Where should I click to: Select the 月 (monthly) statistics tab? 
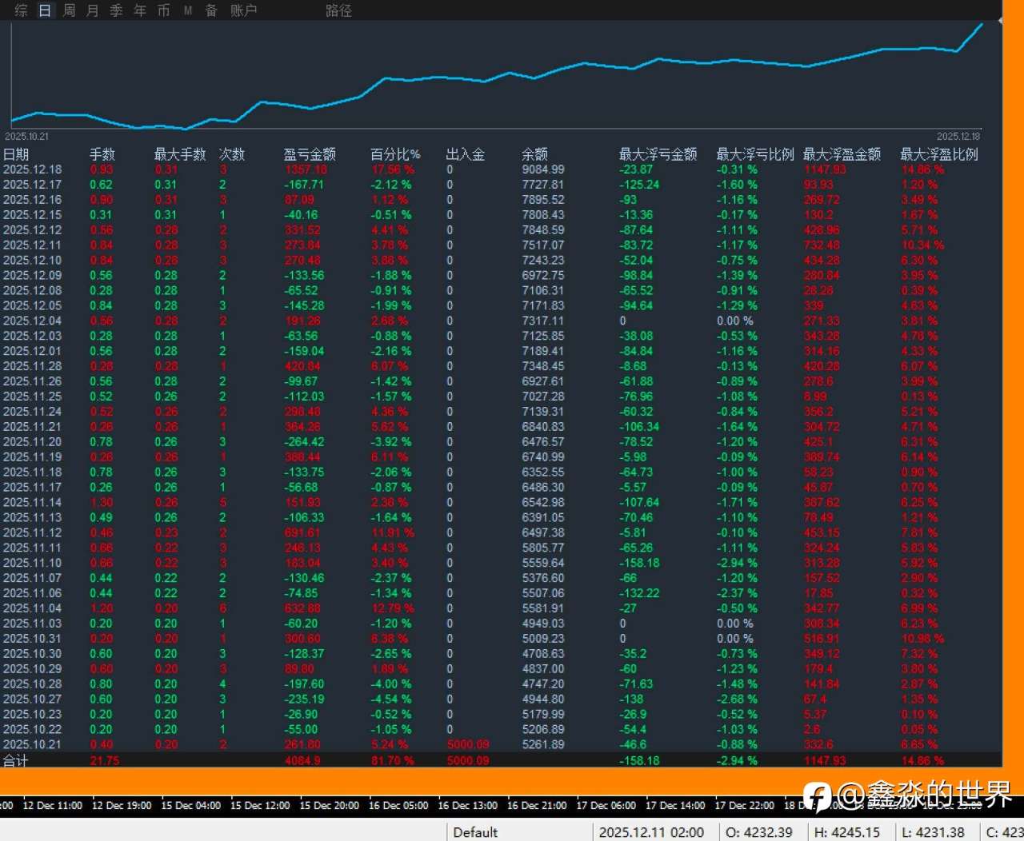93,10
